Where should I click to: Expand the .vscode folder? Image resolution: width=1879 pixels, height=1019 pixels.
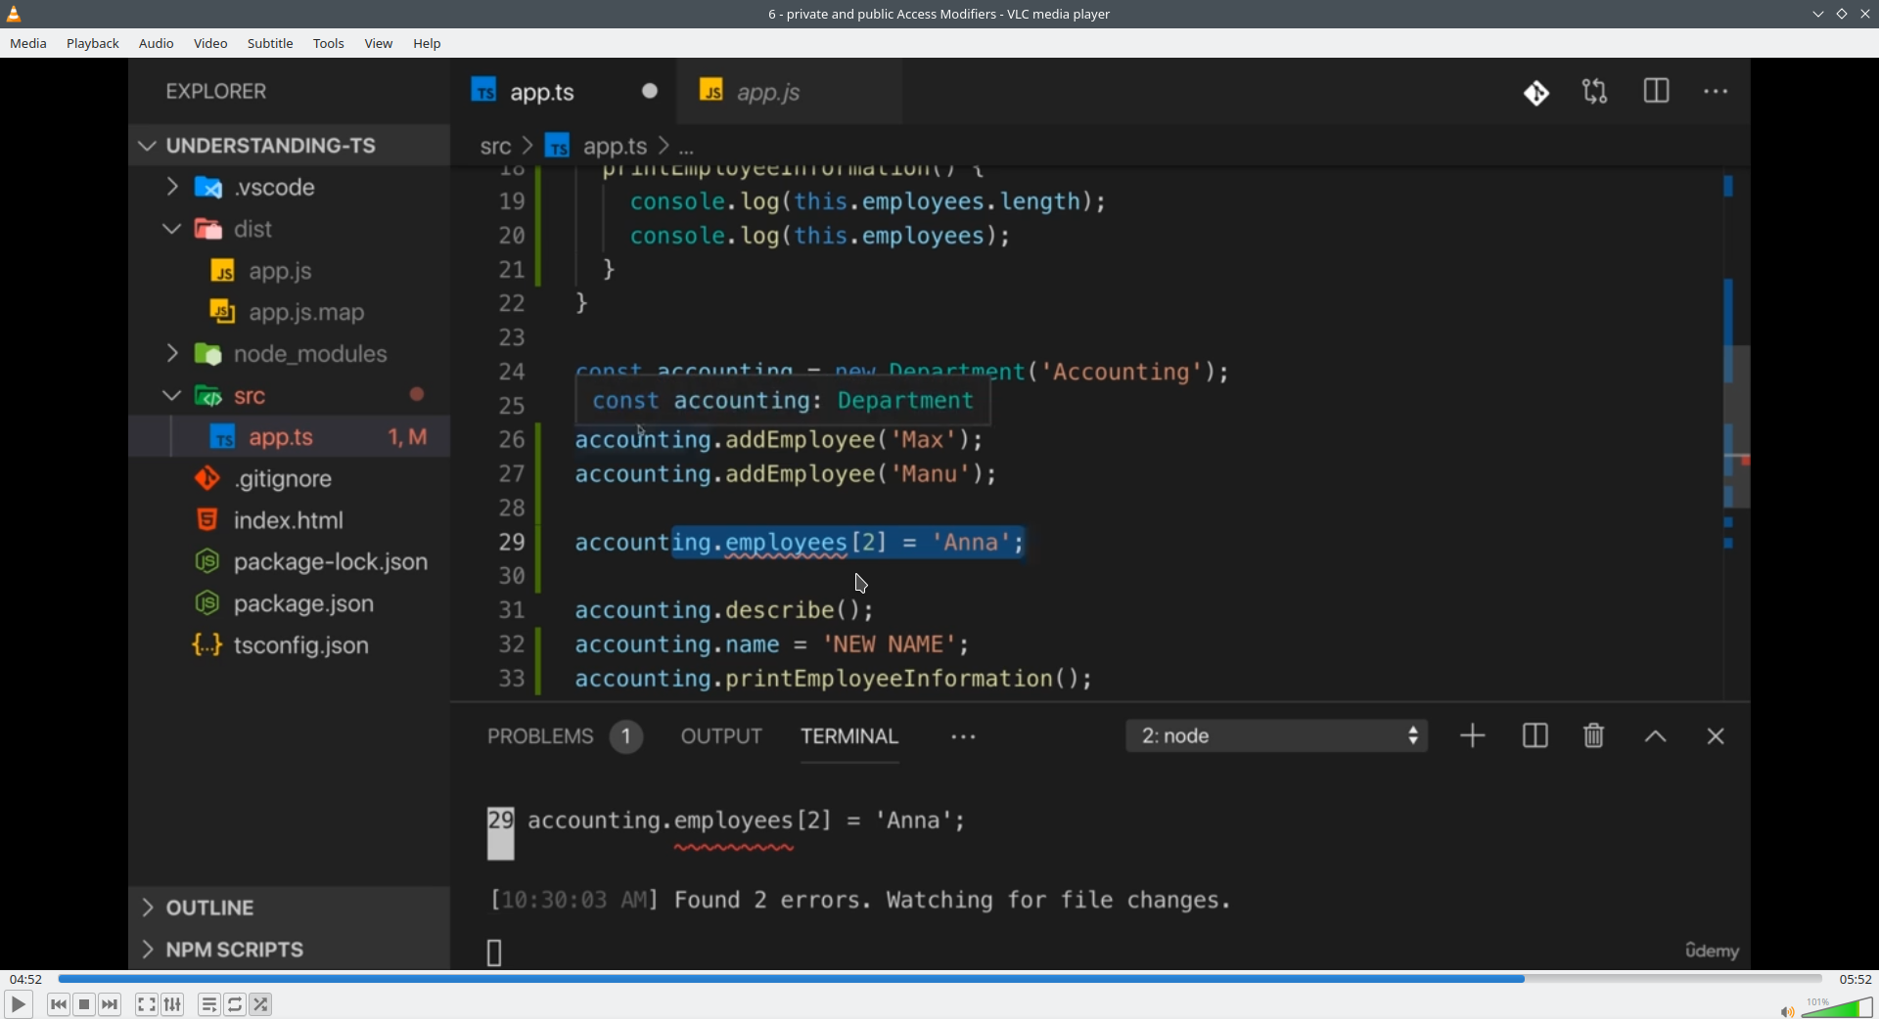click(x=290, y=187)
